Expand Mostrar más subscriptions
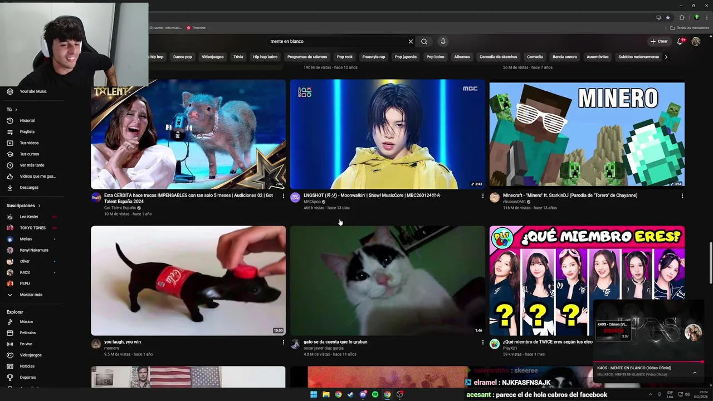 point(31,295)
